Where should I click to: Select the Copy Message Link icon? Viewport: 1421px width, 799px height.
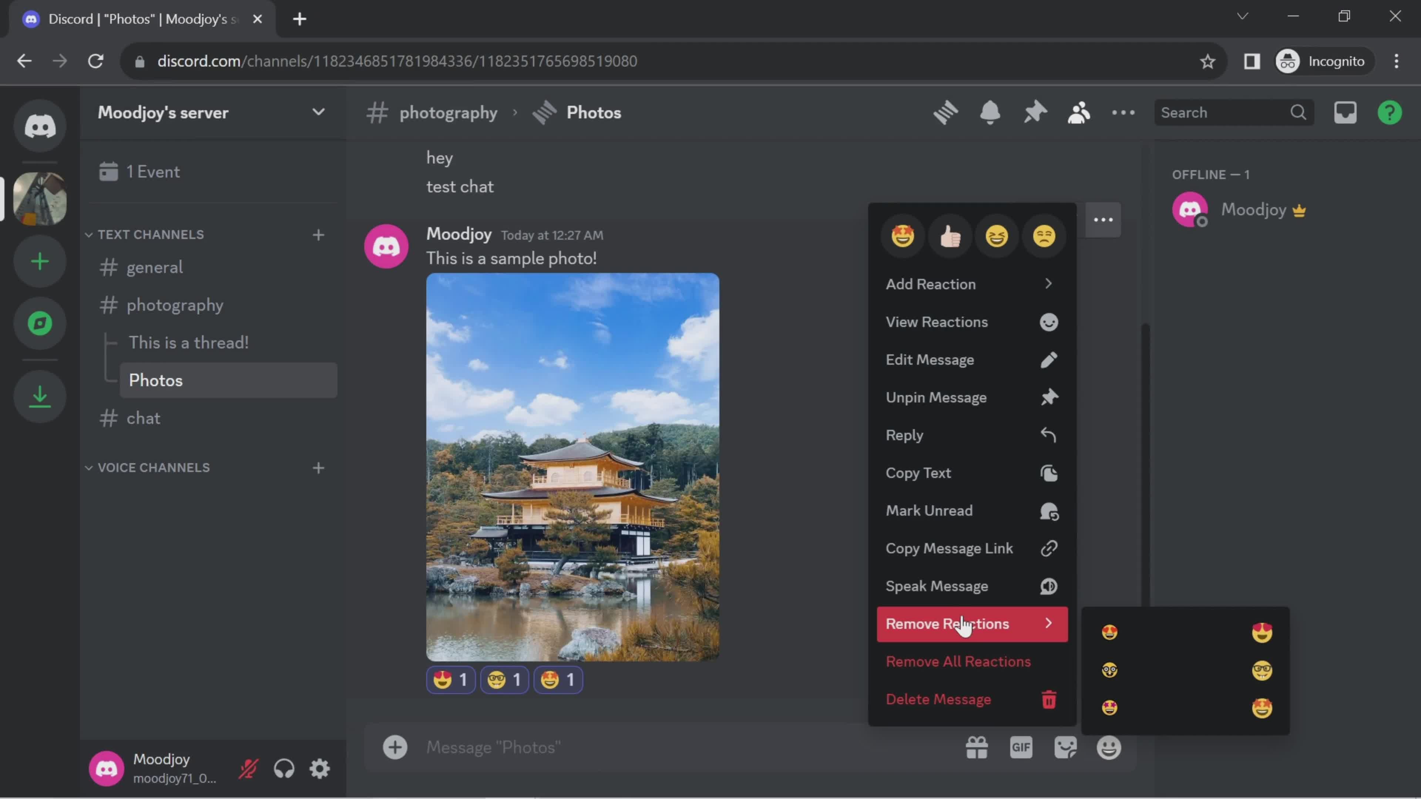(1049, 548)
